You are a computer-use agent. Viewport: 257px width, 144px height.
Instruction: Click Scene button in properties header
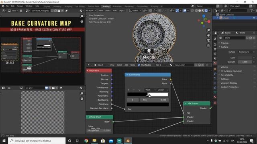(x=226, y=33)
